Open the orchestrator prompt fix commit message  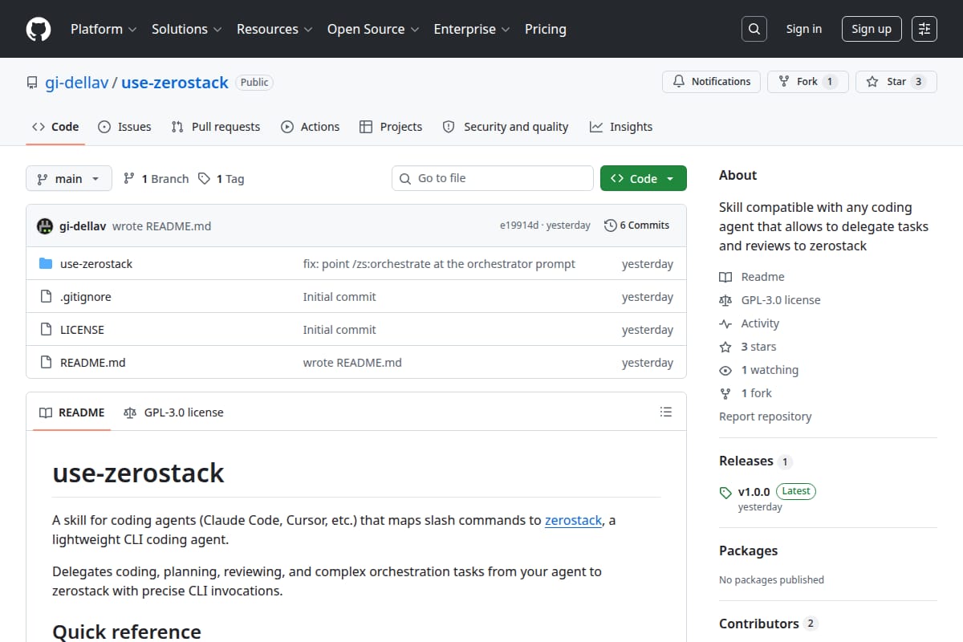pyautogui.click(x=439, y=264)
